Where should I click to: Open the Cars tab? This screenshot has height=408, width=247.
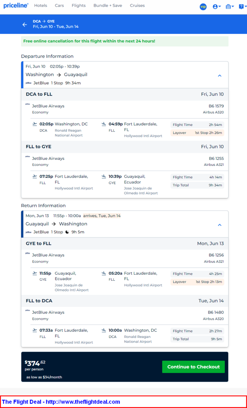coord(59,6)
